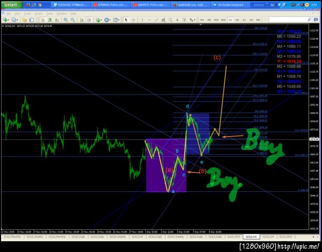The height and width of the screenshot is (252, 322).
Task: Click the 'M5 = 1099.22' pivot label
Action: (289, 37)
